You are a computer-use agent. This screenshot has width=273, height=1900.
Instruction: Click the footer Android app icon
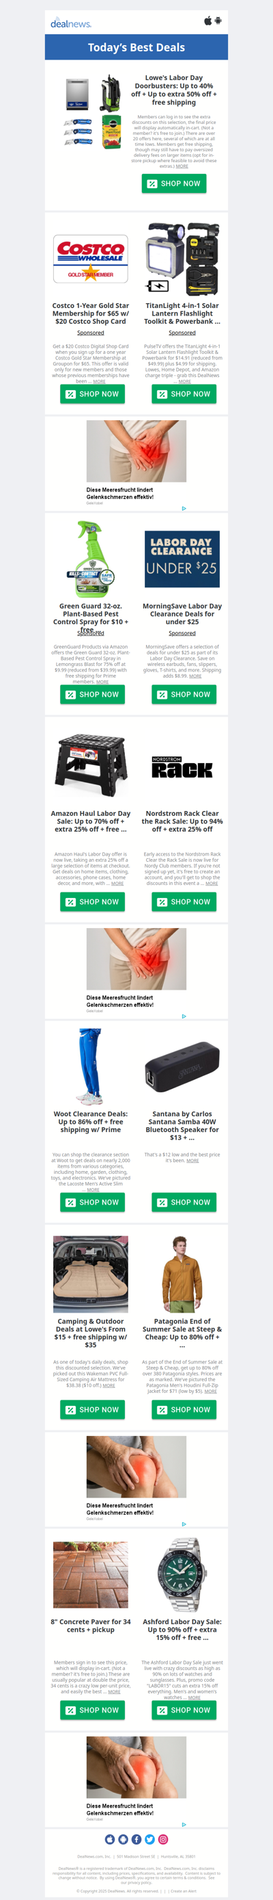[x=123, y=1839]
